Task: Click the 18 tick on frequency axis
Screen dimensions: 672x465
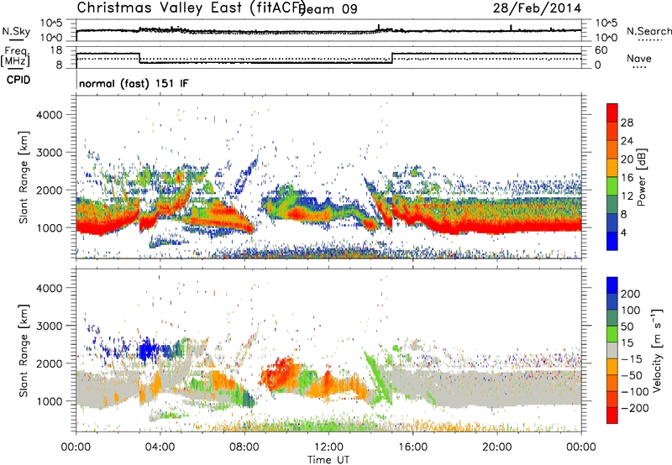Action: (55, 50)
